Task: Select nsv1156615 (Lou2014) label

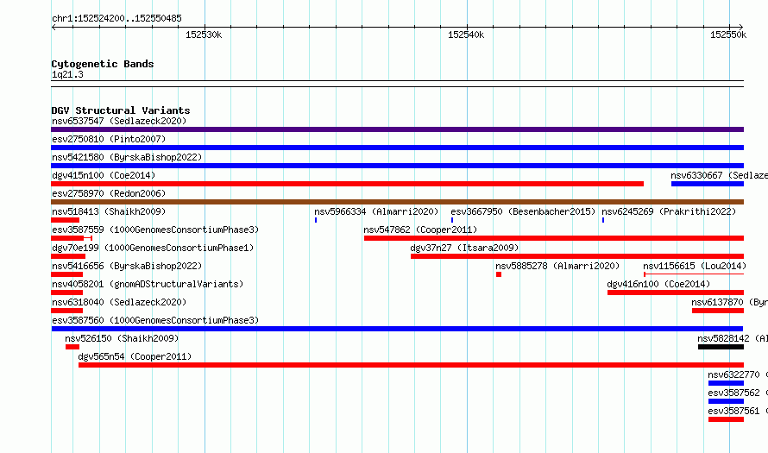Action: tap(695, 266)
